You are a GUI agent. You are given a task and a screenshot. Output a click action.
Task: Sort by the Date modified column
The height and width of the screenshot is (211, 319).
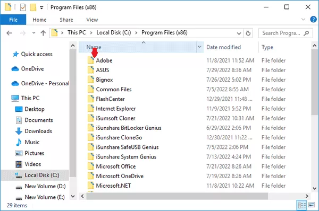pos(223,47)
